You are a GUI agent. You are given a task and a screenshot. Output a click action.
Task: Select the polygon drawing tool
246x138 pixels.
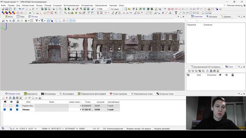(198, 13)
